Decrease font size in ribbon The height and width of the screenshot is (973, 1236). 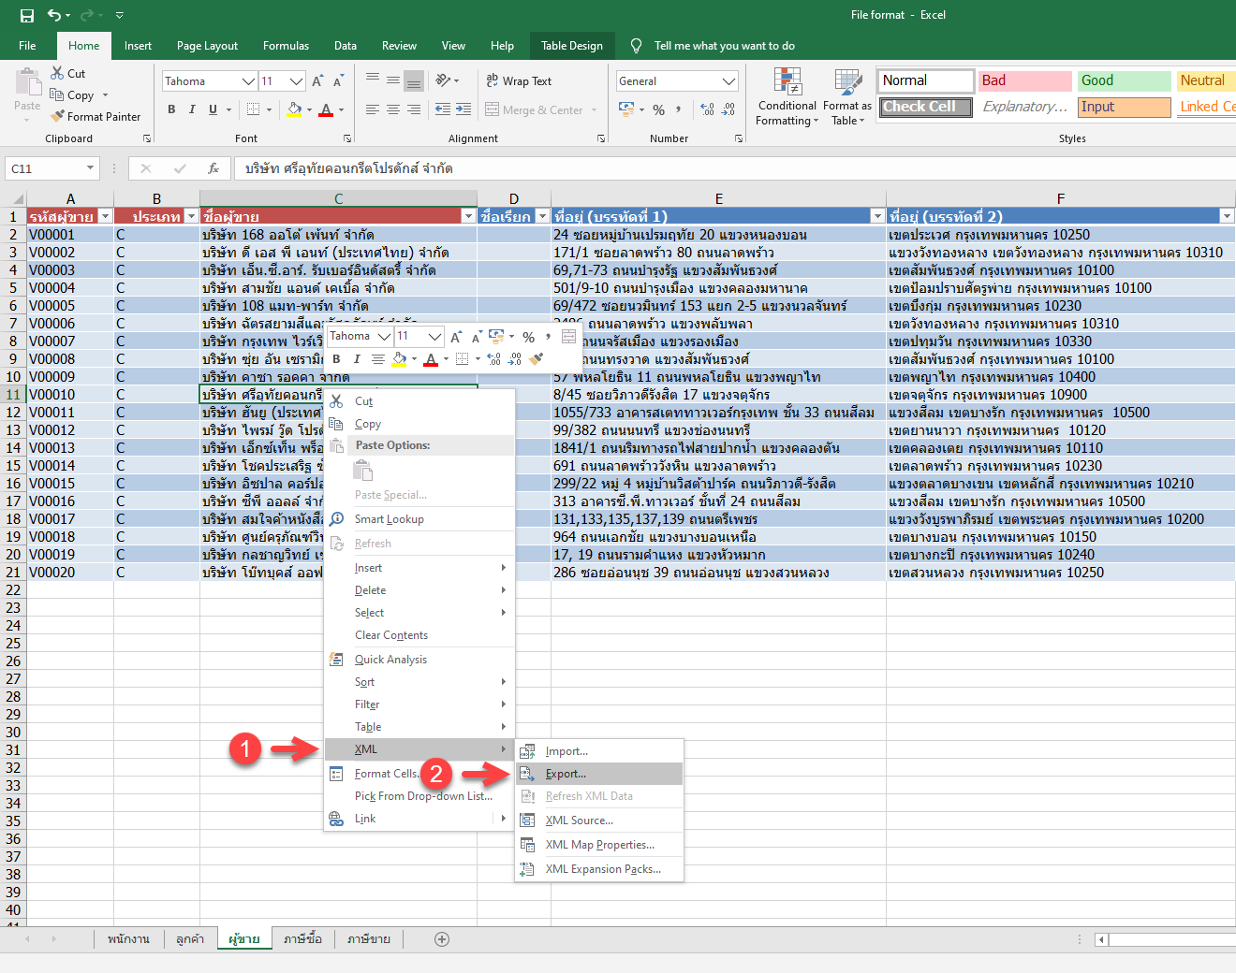click(338, 81)
